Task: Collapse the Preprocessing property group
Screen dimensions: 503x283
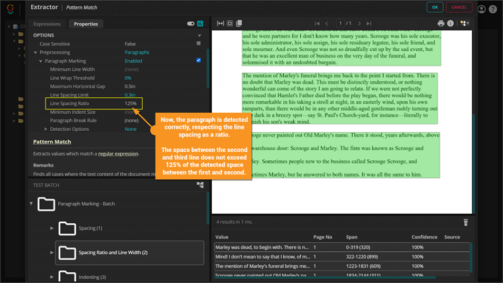Action: 35,52
